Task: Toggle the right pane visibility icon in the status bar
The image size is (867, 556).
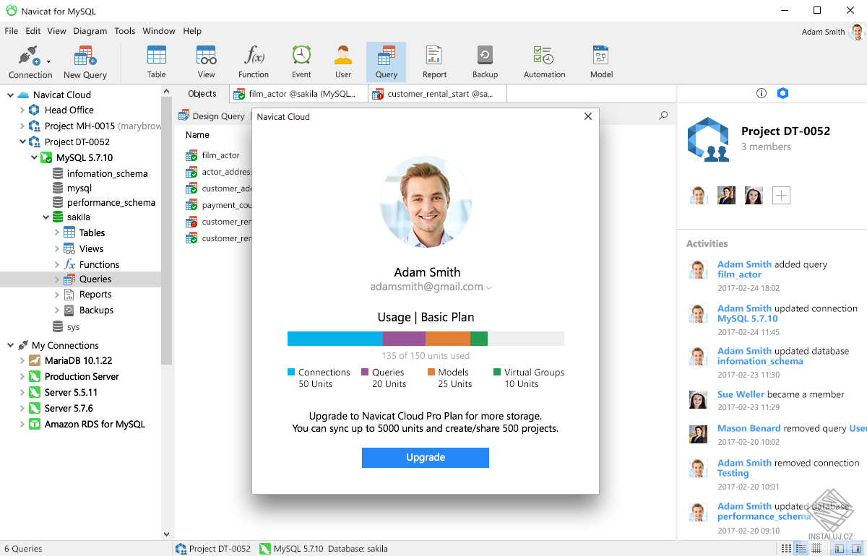Action: point(855,549)
